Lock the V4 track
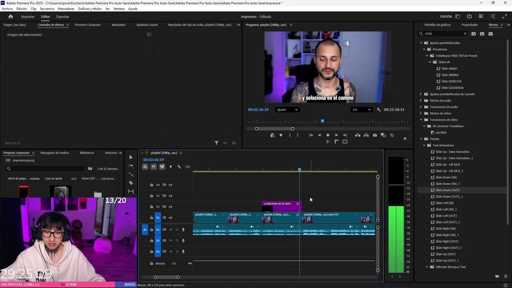 click(151, 185)
